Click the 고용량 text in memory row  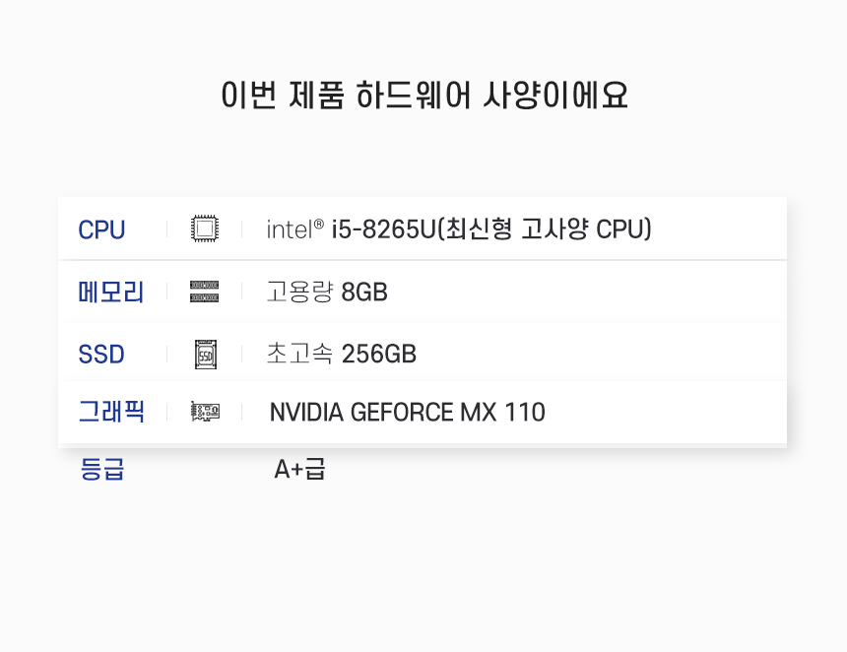pos(299,292)
